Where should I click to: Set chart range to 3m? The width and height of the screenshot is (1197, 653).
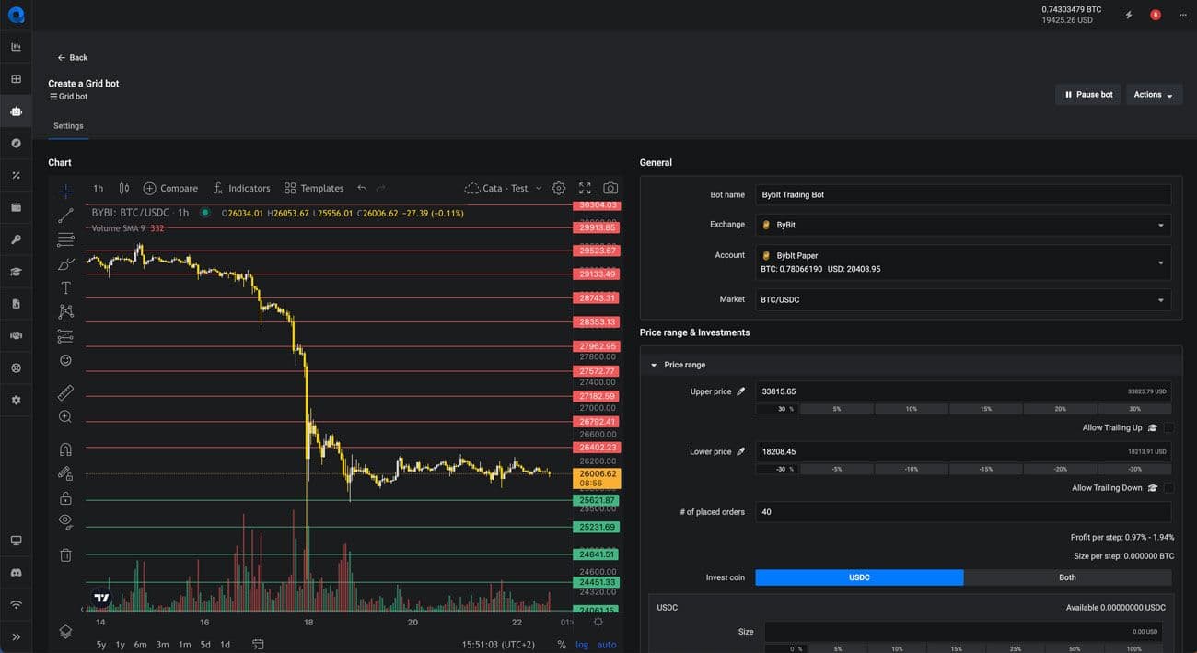[163, 645]
